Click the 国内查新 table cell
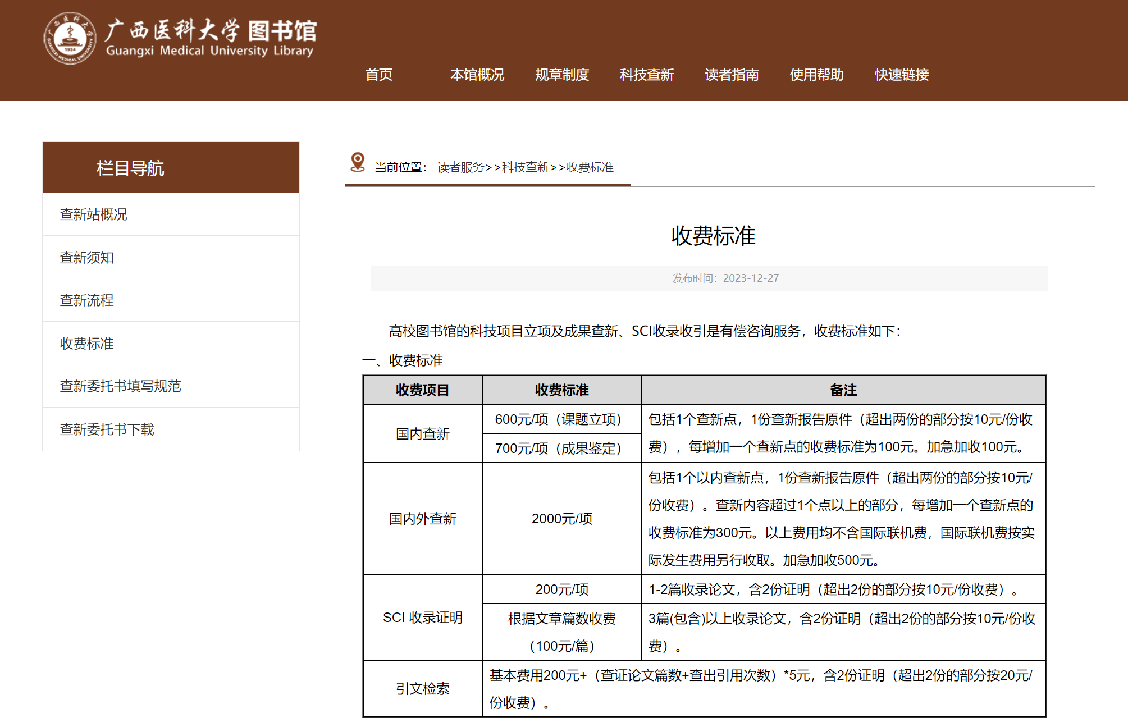Viewport: 1128px width, 727px height. 423,434
